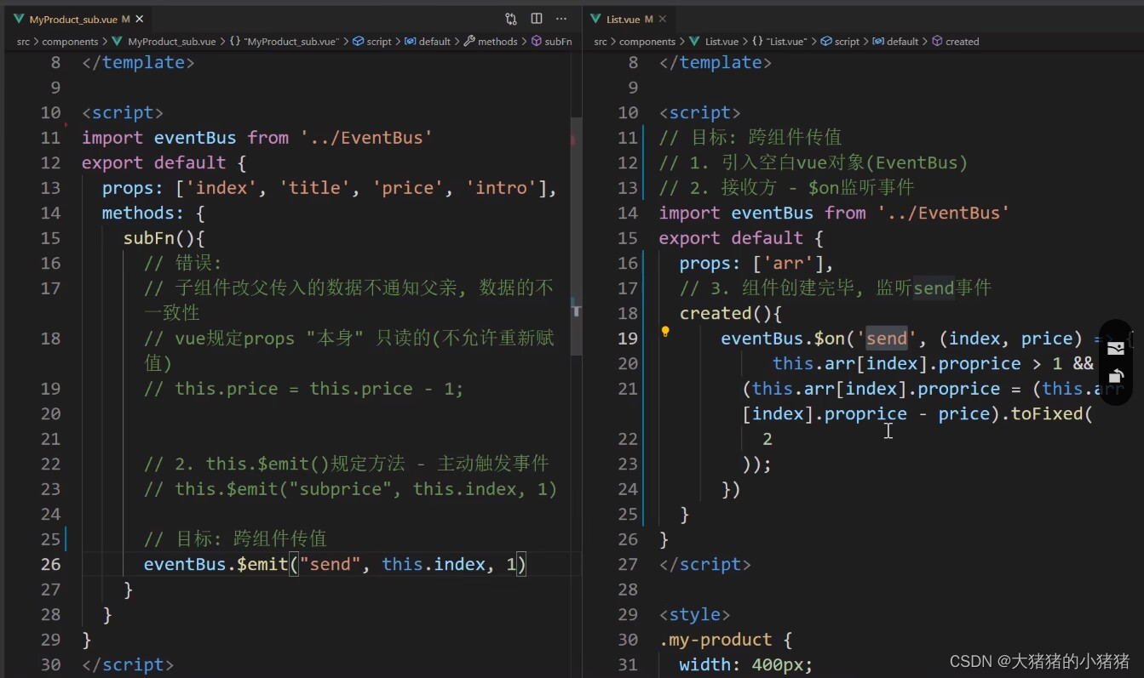Screen dimensions: 1144x678
Task: Click highlighted 'send' string in right editor
Action: 887,339
